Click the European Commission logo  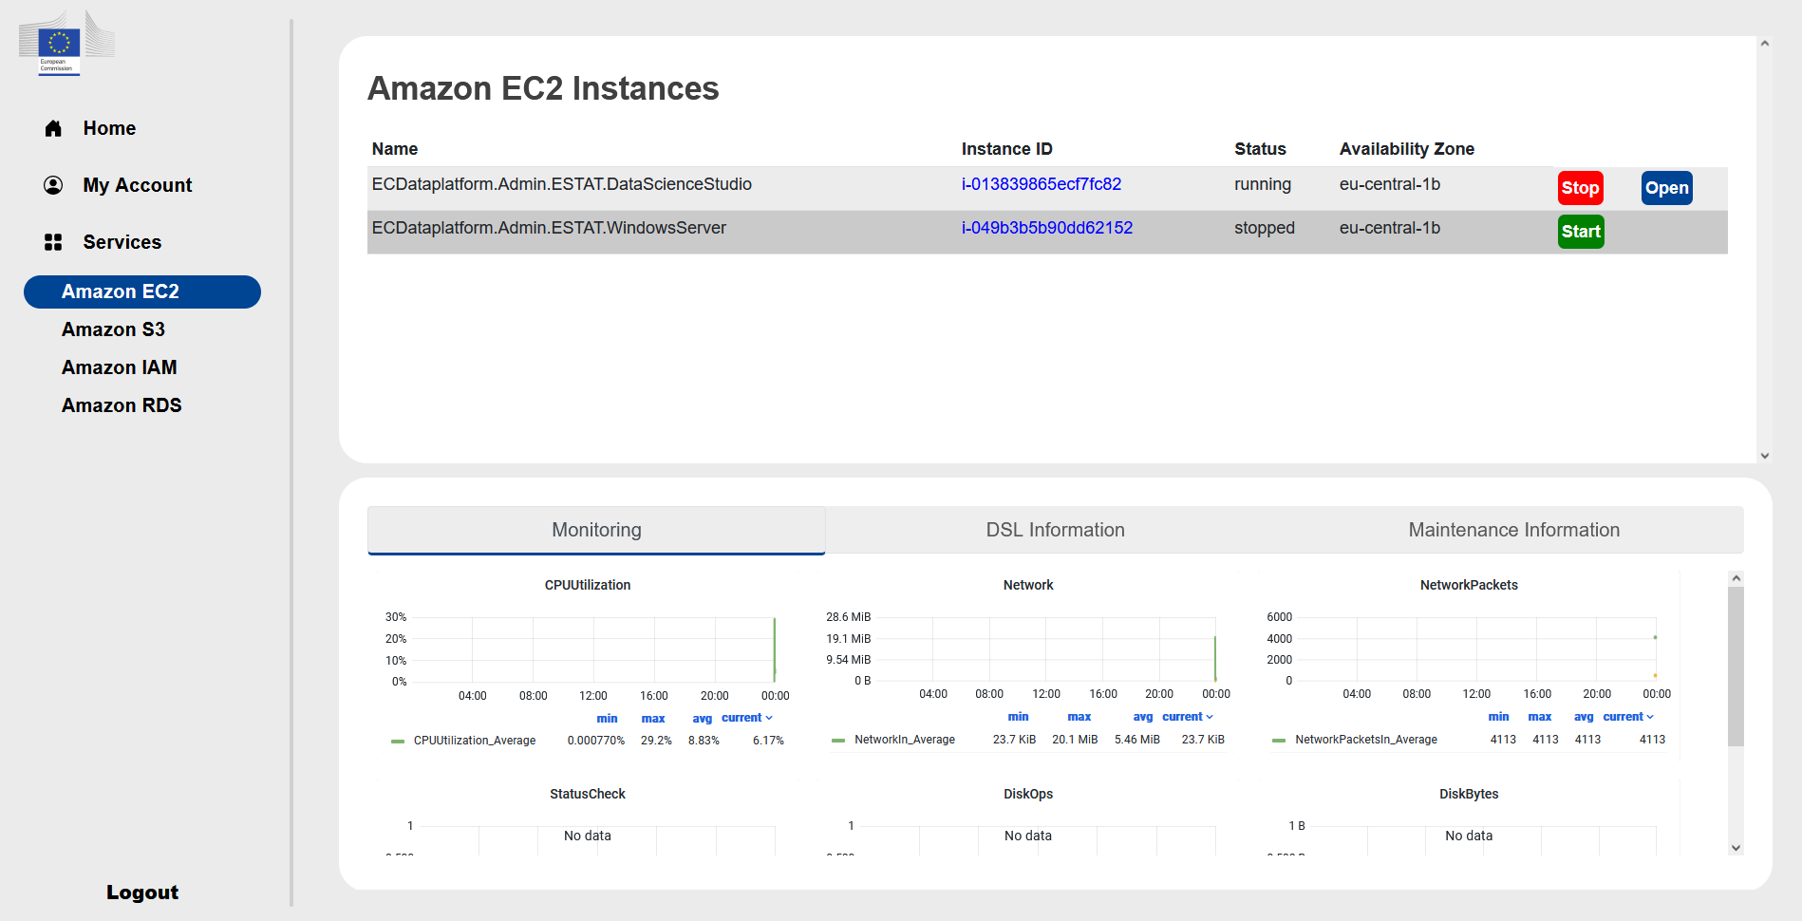click(66, 43)
